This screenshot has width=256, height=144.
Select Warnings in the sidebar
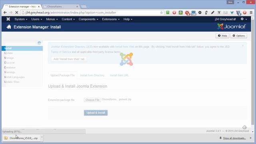(x=10, y=72)
